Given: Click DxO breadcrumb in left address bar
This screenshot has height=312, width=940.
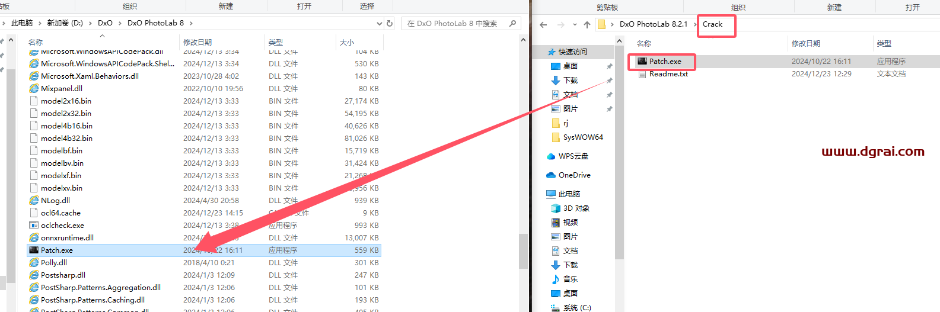Looking at the screenshot, I should point(105,23).
